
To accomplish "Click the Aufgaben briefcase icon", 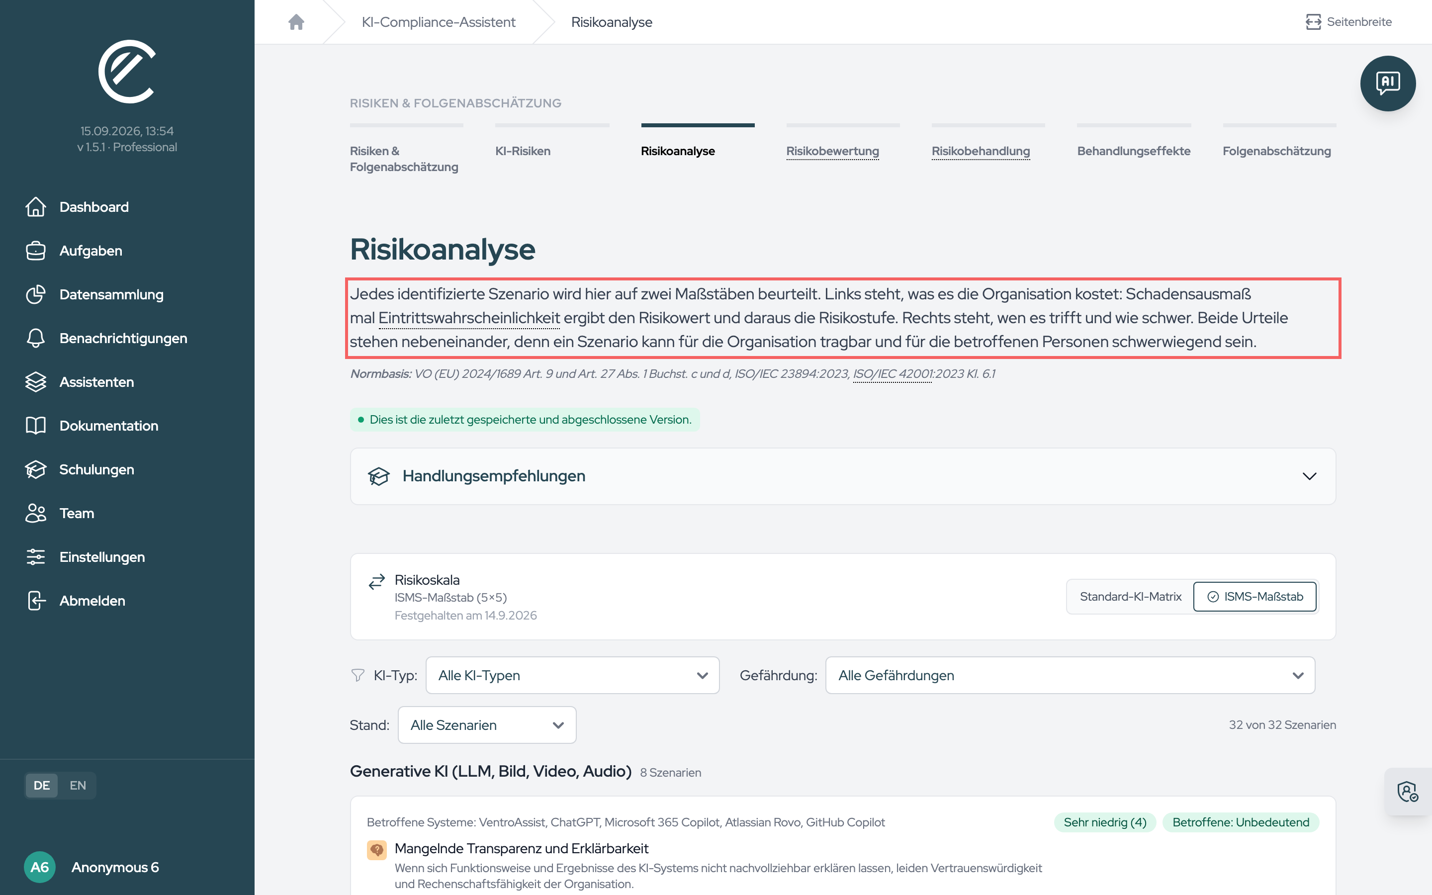I will tap(35, 251).
